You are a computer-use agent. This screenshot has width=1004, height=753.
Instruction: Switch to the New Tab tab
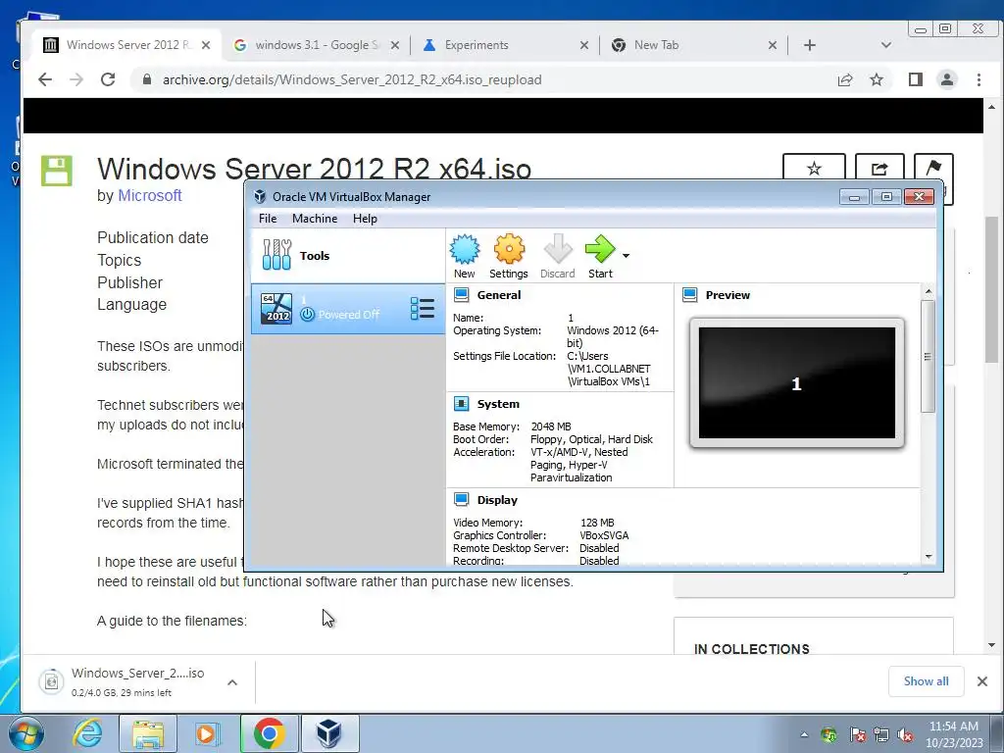(695, 45)
